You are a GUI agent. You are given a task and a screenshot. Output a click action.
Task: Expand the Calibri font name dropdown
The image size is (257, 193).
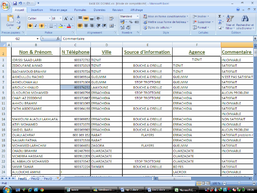[49, 18]
